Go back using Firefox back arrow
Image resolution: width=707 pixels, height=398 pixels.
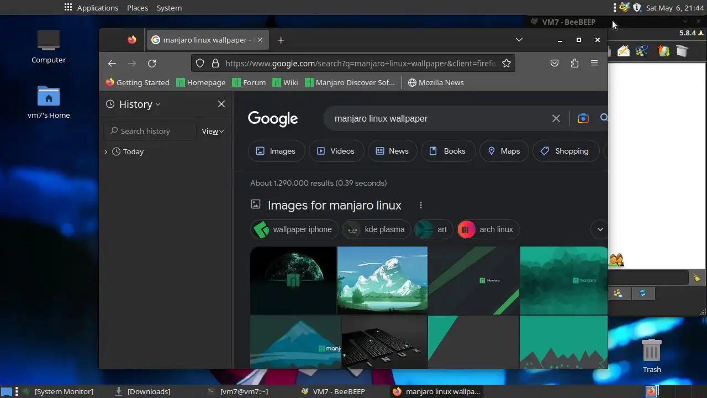[112, 63]
